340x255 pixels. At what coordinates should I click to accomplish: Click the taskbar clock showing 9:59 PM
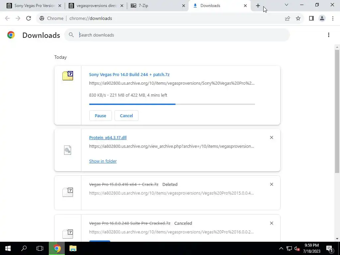click(311, 248)
